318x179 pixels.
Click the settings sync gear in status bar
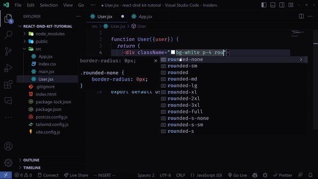click(265, 175)
